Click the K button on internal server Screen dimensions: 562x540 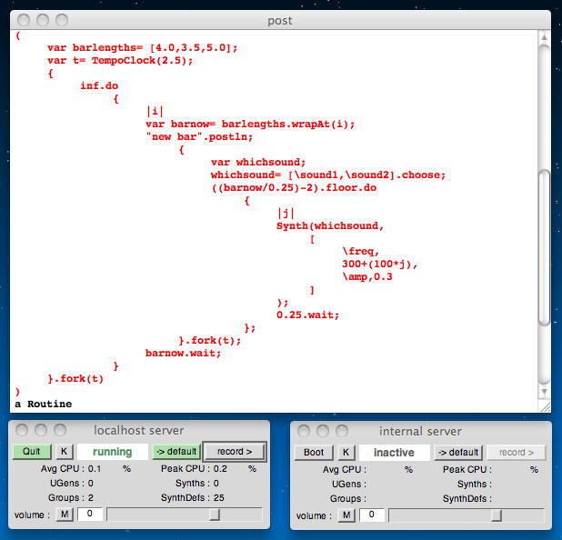346,452
